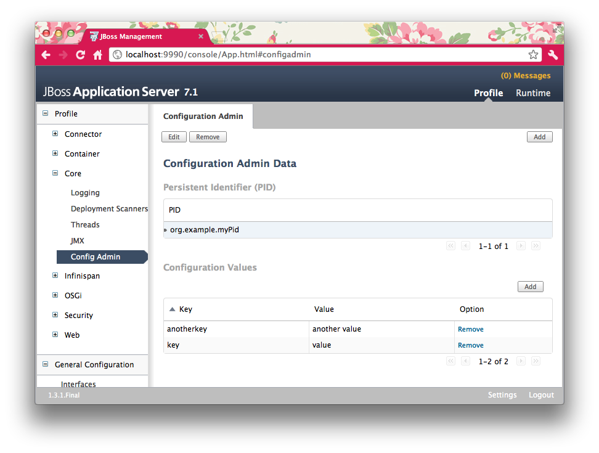The height and width of the screenshot is (453, 599).
Task: Go to next page of PID table
Action: pos(521,245)
